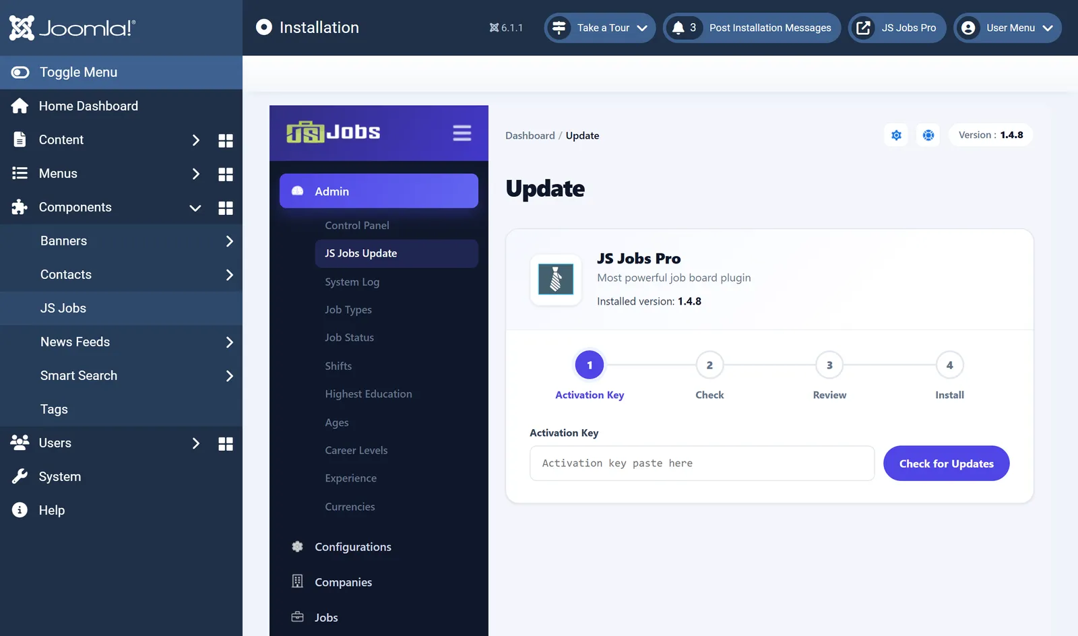1078x636 pixels.
Task: Click the Configurations gear icon
Action: [x=297, y=546]
